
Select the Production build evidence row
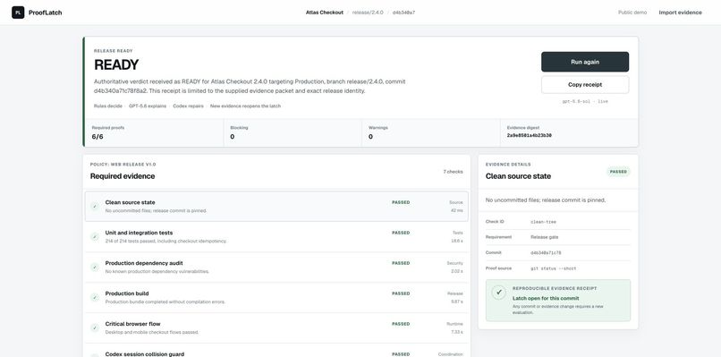pyautogui.click(x=276, y=297)
